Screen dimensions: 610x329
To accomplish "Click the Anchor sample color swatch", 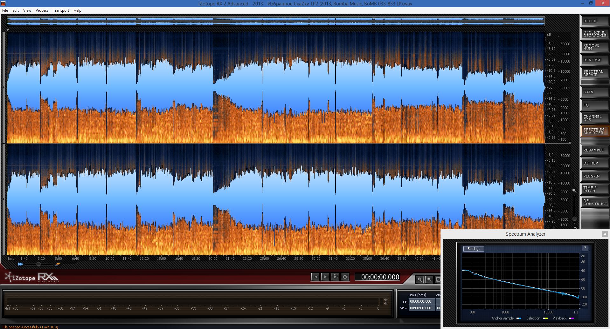I will pyautogui.click(x=519, y=318).
